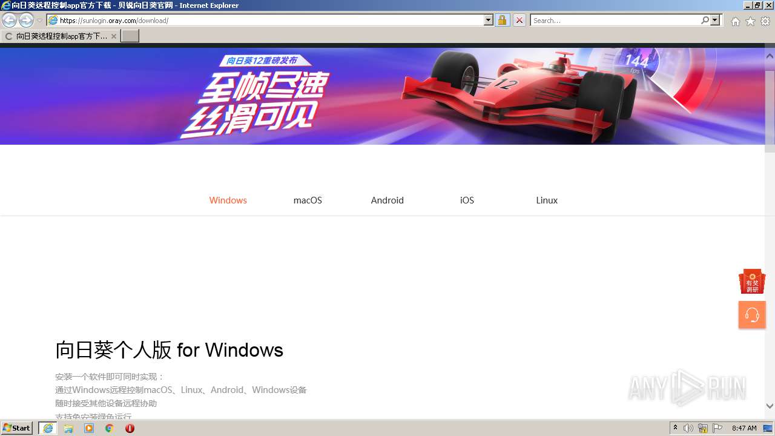The height and width of the screenshot is (436, 775).
Task: Select the Windows platform tab
Action: [228, 200]
